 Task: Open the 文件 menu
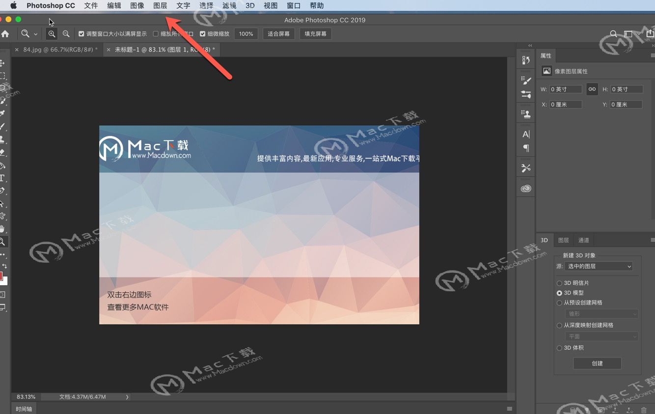click(x=91, y=5)
